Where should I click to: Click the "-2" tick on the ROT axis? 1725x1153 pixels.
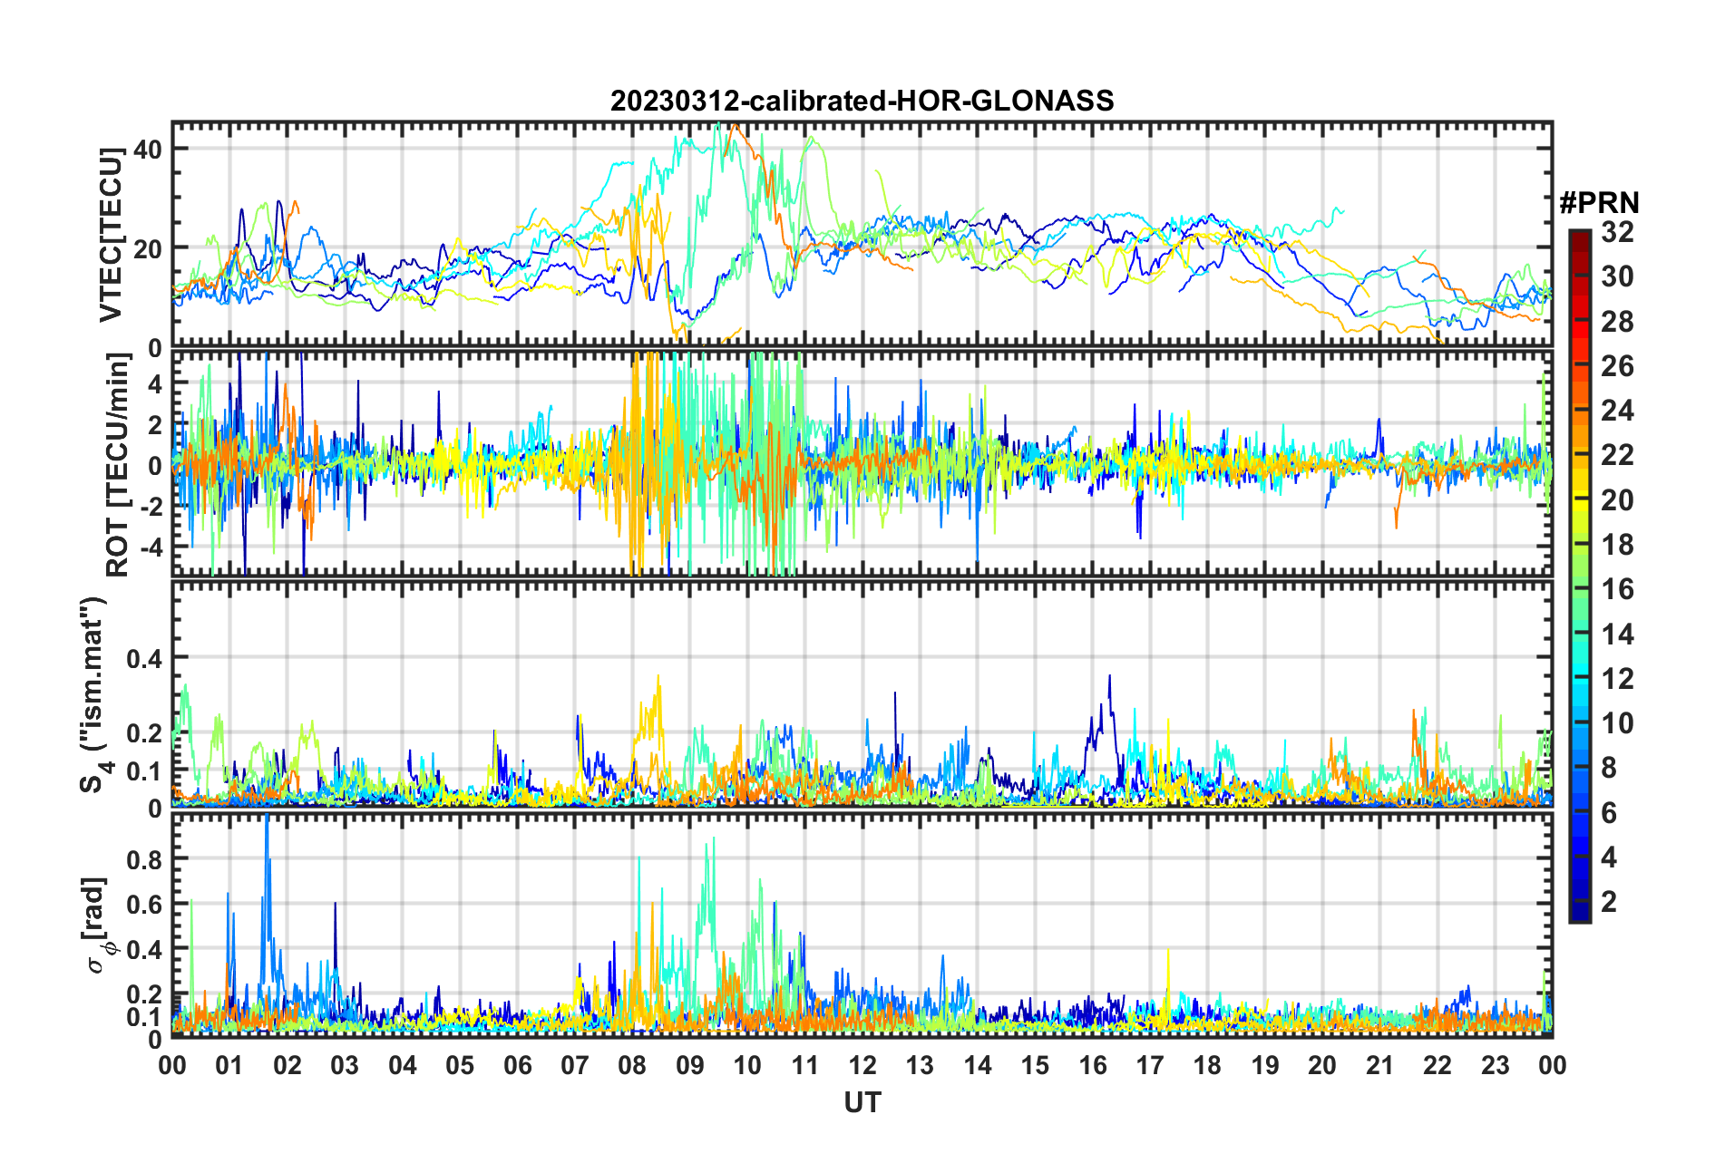click(152, 506)
